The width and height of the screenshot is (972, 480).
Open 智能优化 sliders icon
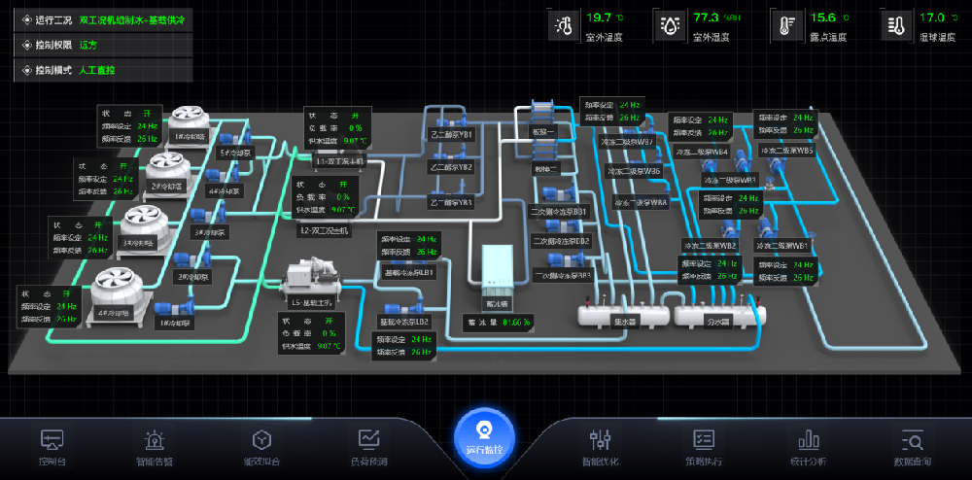[600, 440]
